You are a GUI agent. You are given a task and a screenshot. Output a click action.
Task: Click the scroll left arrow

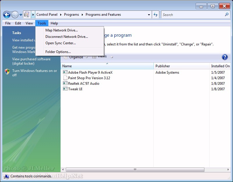click(x=63, y=169)
